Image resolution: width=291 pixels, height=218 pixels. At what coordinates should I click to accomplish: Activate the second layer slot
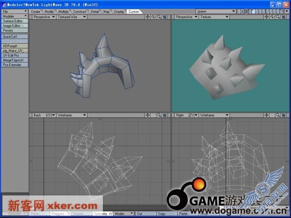click(254, 12)
